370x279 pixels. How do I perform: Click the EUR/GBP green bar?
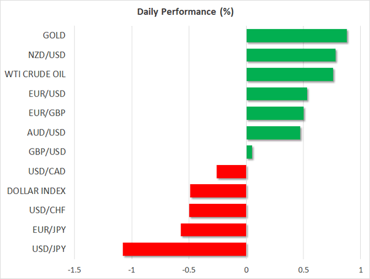pos(274,113)
